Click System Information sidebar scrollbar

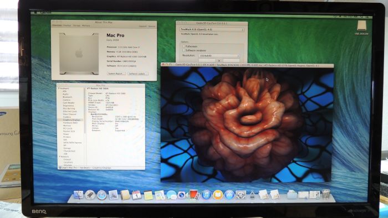(x=85, y=111)
